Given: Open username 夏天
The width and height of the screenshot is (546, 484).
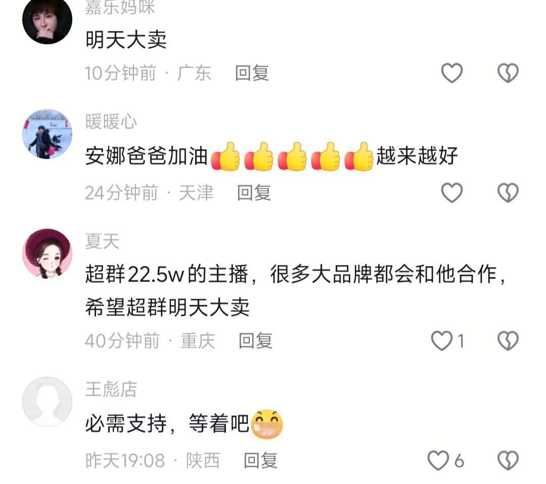Looking at the screenshot, I should point(102,241).
